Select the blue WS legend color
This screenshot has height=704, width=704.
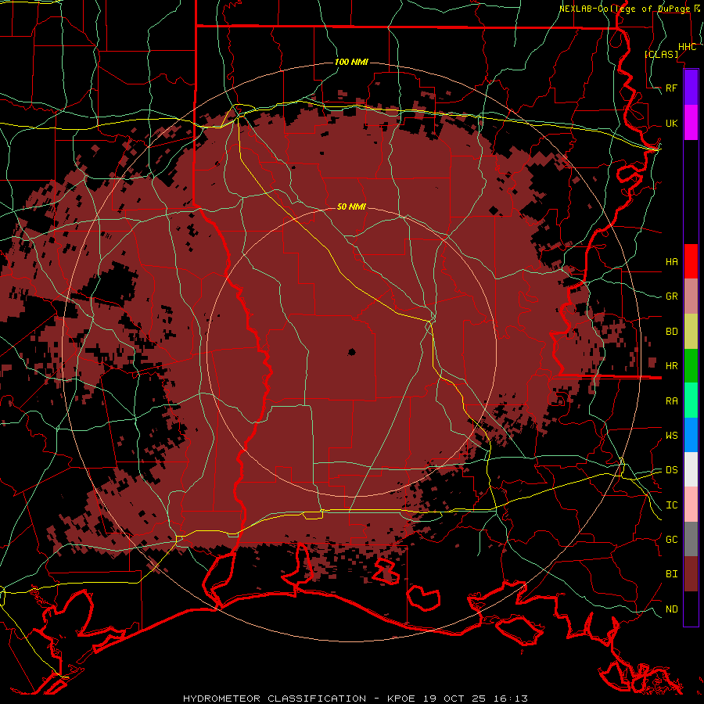(x=691, y=435)
